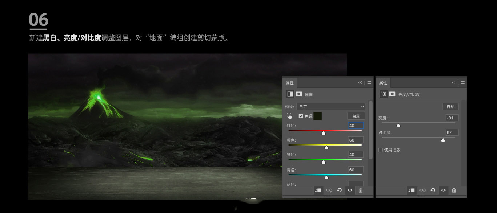Click the Black & White adjustment icon
The width and height of the screenshot is (497, 213).
point(290,94)
